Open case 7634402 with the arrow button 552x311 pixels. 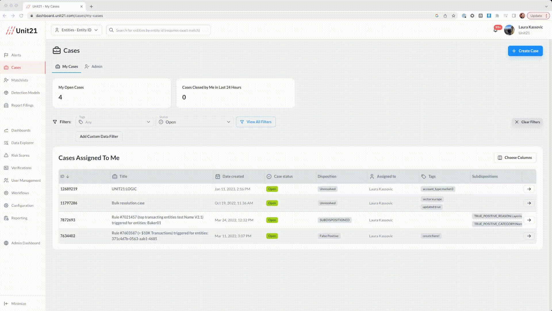tap(529, 236)
